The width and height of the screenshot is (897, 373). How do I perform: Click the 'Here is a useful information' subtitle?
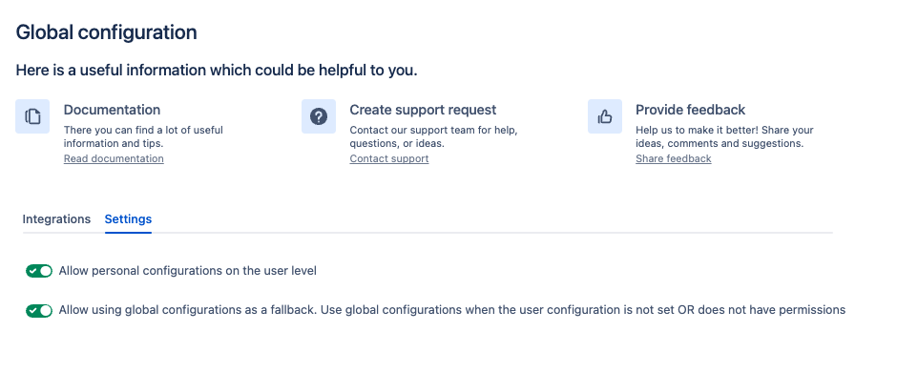click(x=217, y=71)
